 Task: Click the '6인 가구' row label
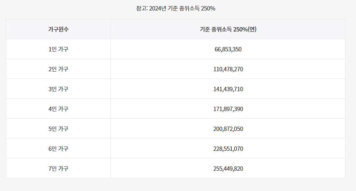[x=58, y=149]
